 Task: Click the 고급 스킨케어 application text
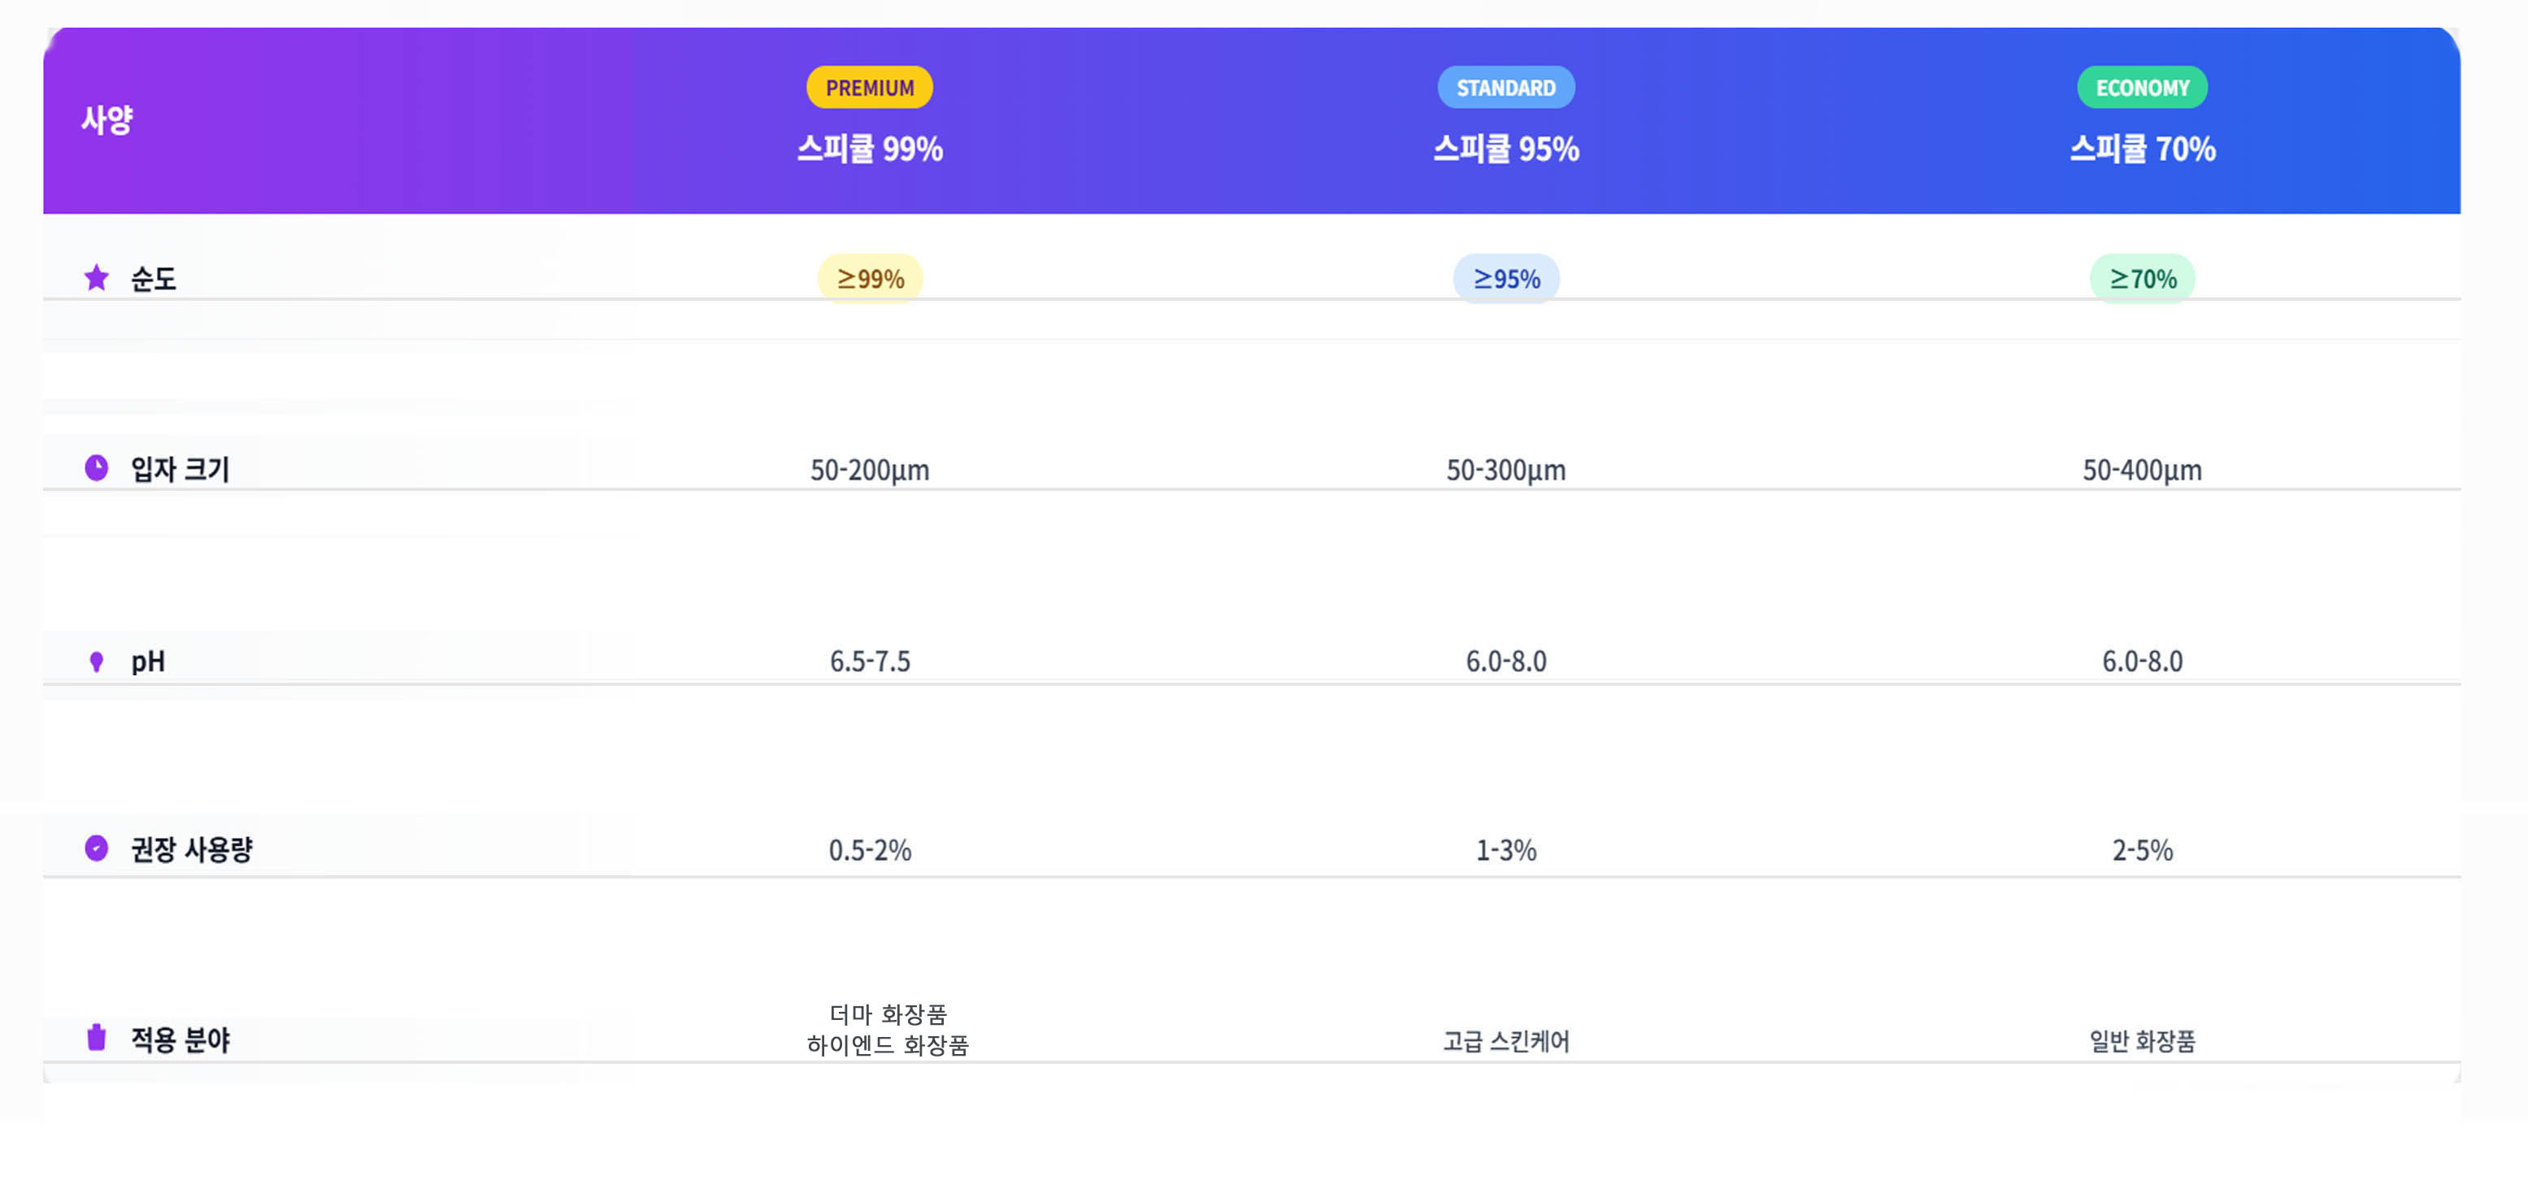tap(1505, 1041)
